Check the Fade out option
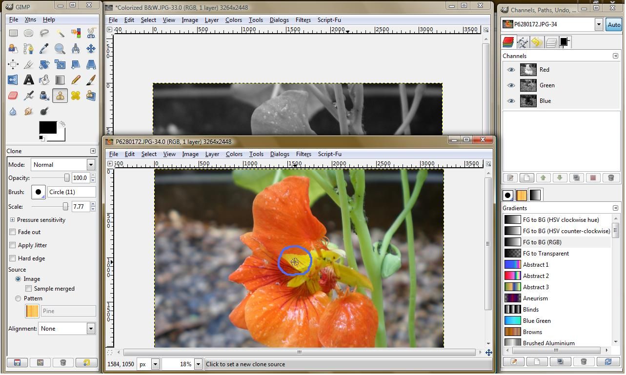The height and width of the screenshot is (375, 626). click(x=12, y=233)
